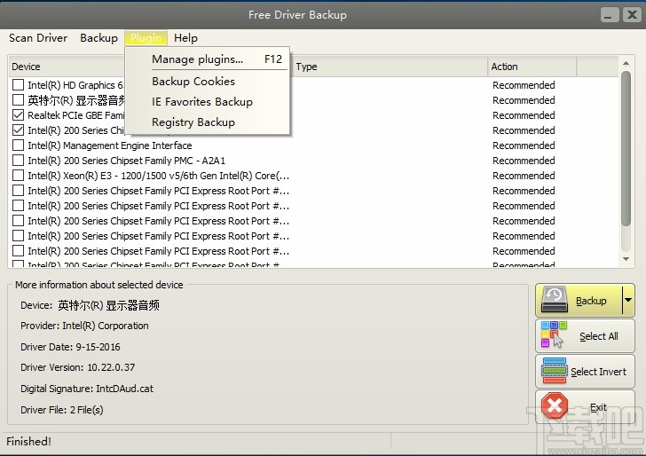Screen dimensions: 646x456
Task: Close the Free Driver Backup window
Action: click(632, 15)
